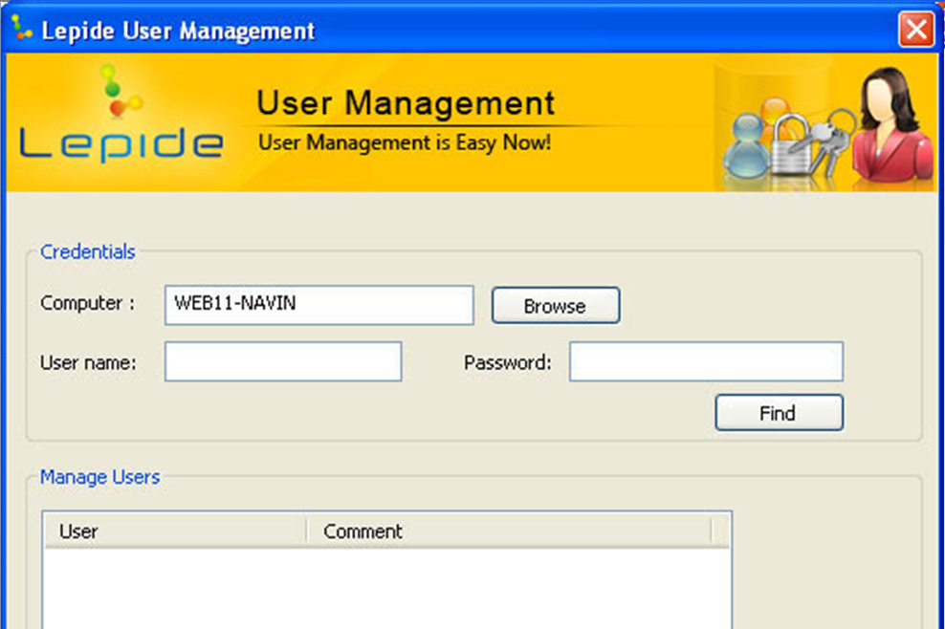
Task: Click the "Computer :" label
Action: tap(87, 302)
